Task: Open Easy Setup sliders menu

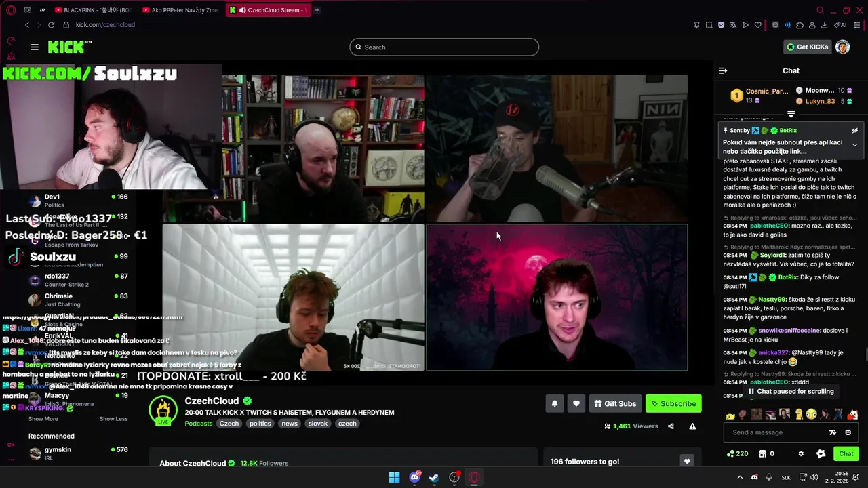Action: point(857,25)
